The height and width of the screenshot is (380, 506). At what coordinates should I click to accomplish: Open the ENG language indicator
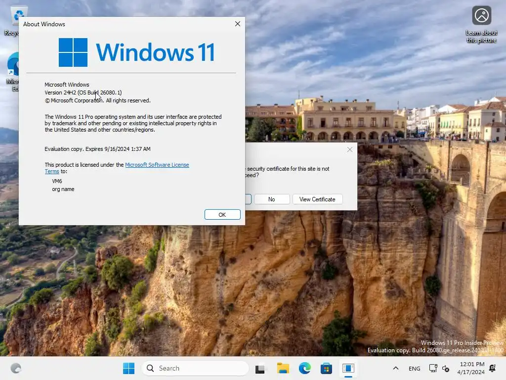click(415, 368)
